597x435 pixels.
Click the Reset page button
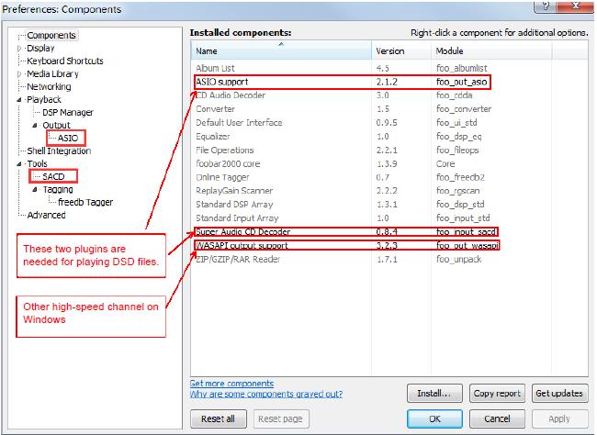[281, 418]
